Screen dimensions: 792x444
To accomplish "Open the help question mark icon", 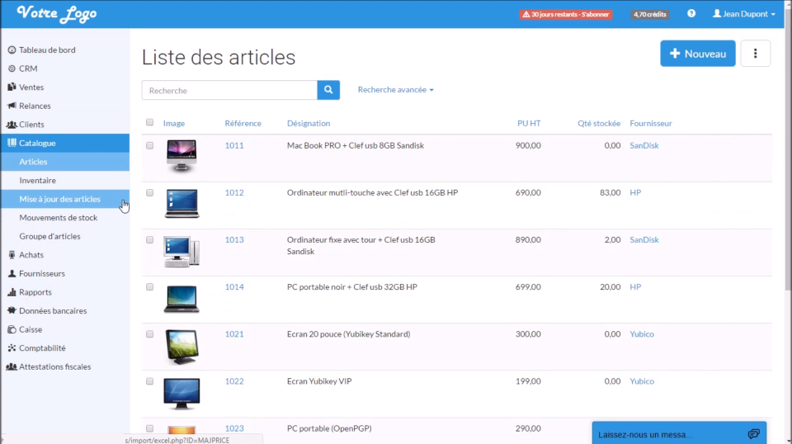I will pyautogui.click(x=691, y=14).
